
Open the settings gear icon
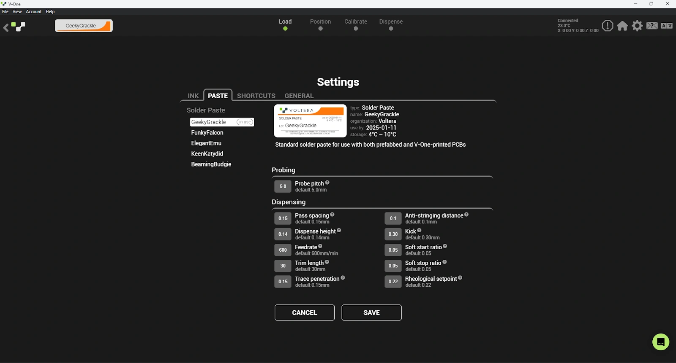coord(637,26)
